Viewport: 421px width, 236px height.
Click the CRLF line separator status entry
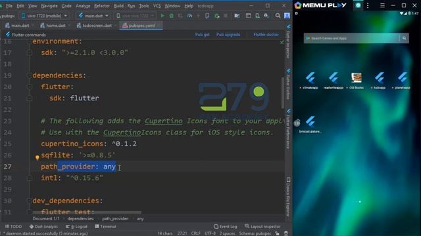(x=195, y=233)
